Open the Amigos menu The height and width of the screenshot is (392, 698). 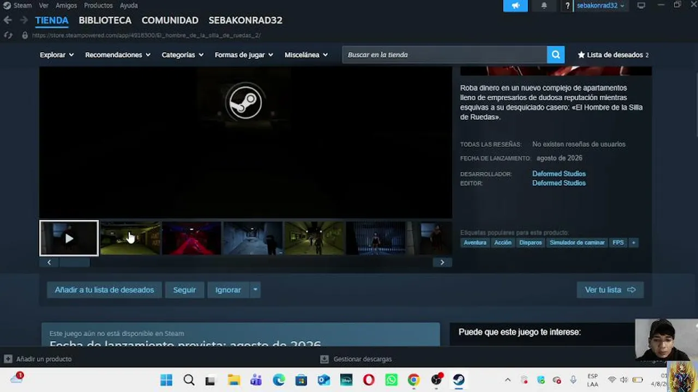(66, 5)
